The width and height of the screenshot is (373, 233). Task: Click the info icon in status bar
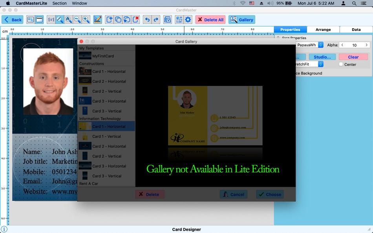pyautogui.click(x=4, y=229)
